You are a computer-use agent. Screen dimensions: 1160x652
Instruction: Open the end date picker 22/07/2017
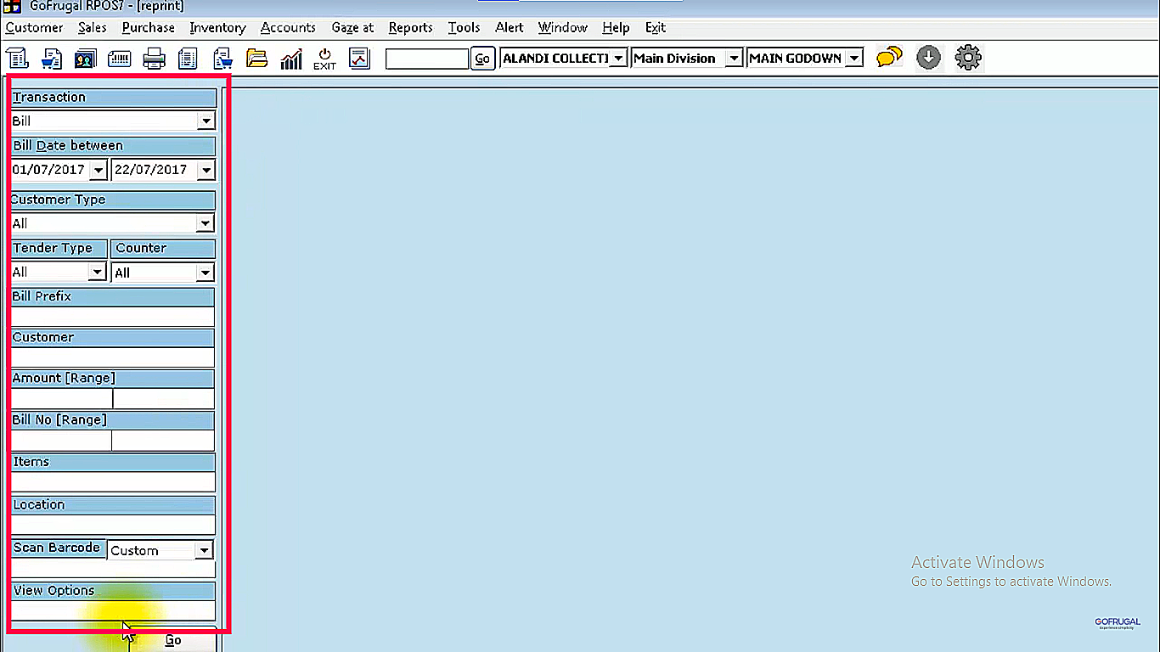pos(206,170)
